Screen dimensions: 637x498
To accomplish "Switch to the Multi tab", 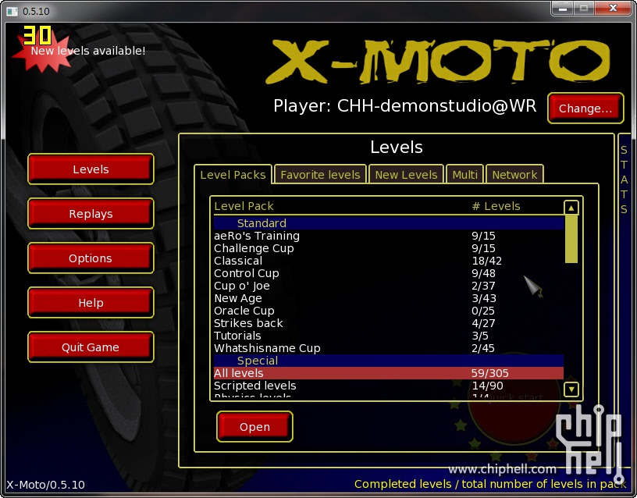I will pyautogui.click(x=464, y=175).
